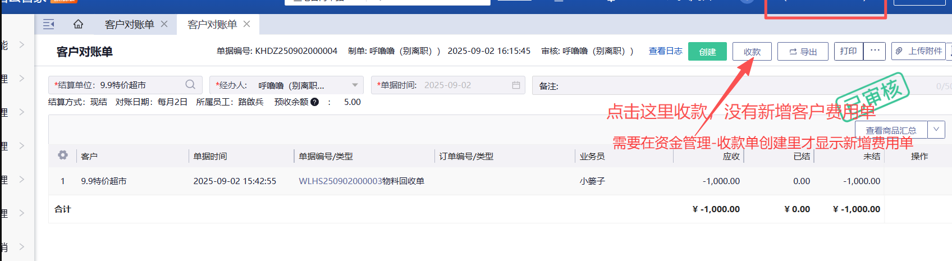The height and width of the screenshot is (261, 952).
Task: Switch to the first 客户对账单 tab
Action: point(129,24)
